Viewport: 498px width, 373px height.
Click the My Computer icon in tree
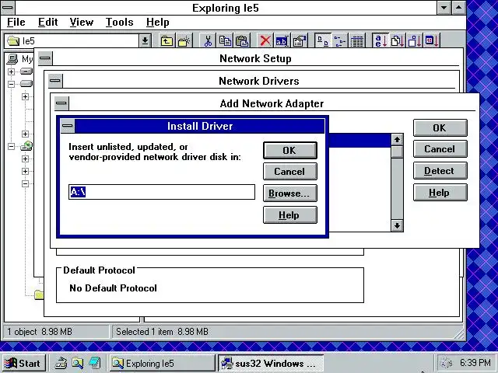(12, 59)
